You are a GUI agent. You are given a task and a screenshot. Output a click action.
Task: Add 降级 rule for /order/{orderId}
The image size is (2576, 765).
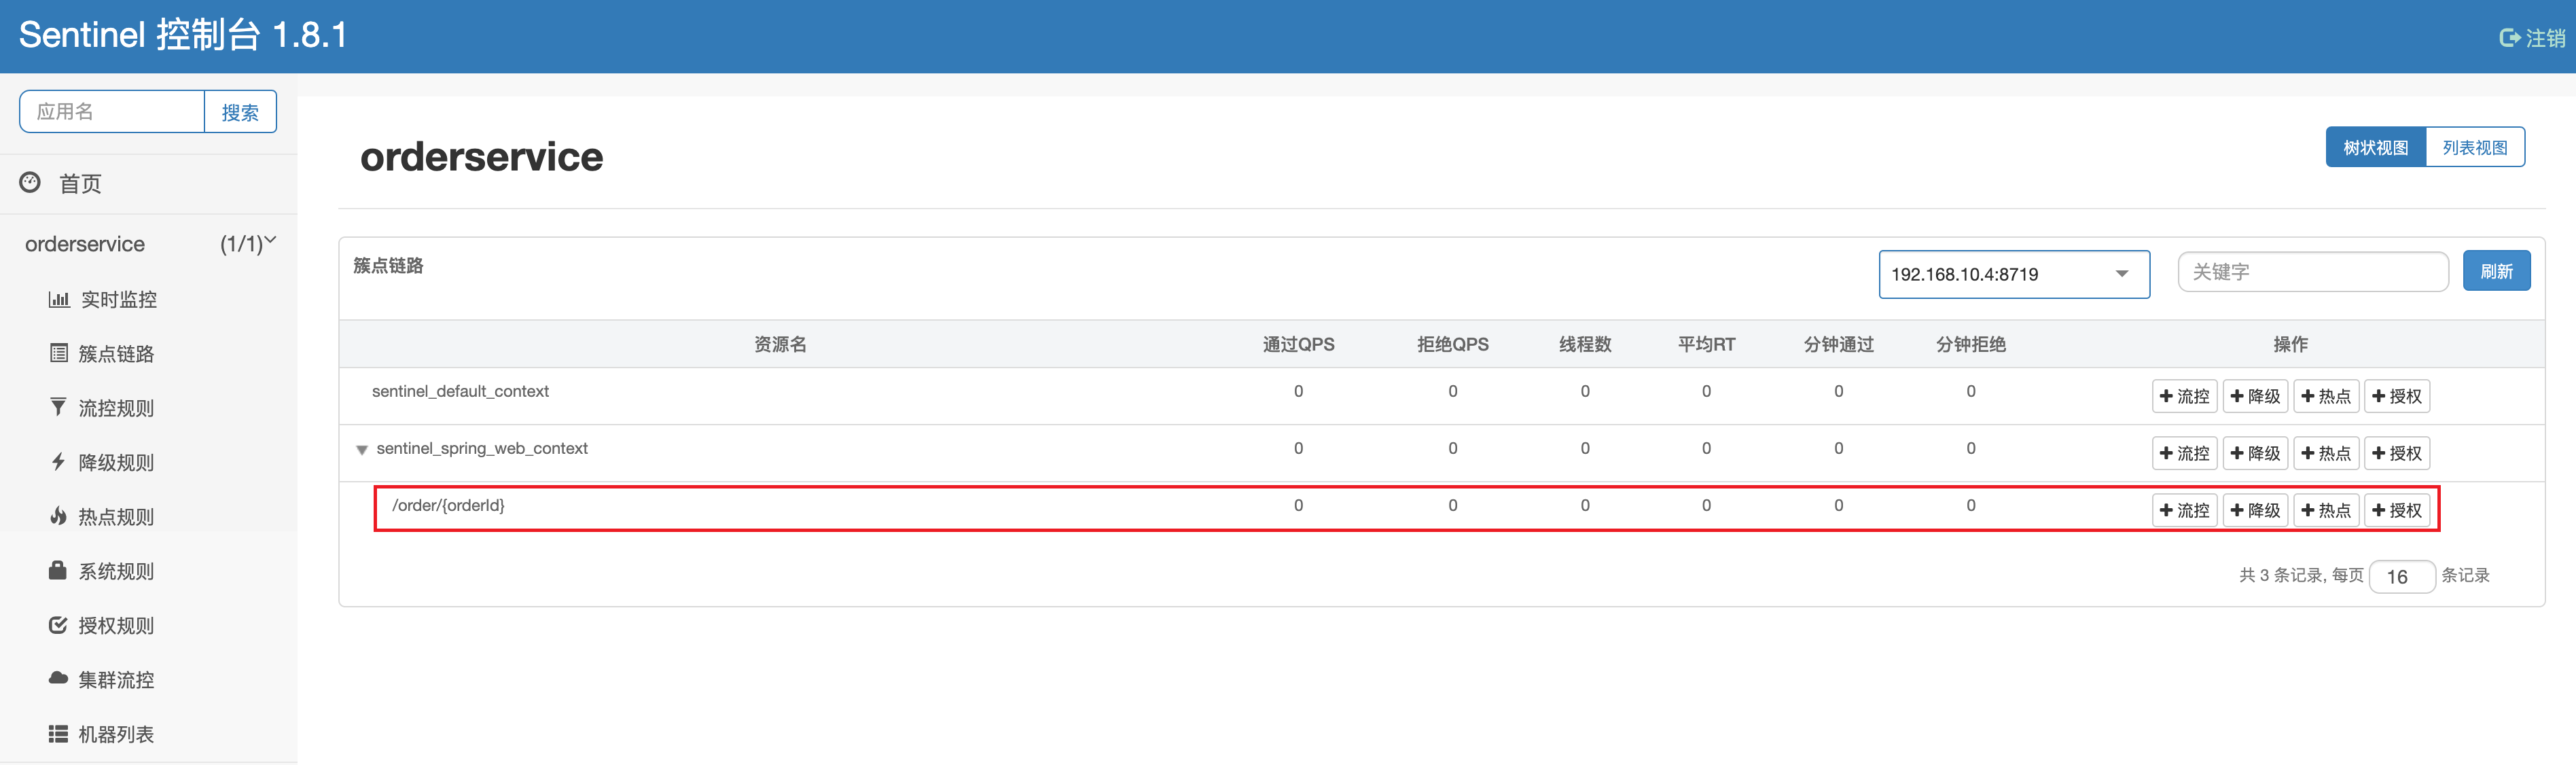tap(2255, 510)
